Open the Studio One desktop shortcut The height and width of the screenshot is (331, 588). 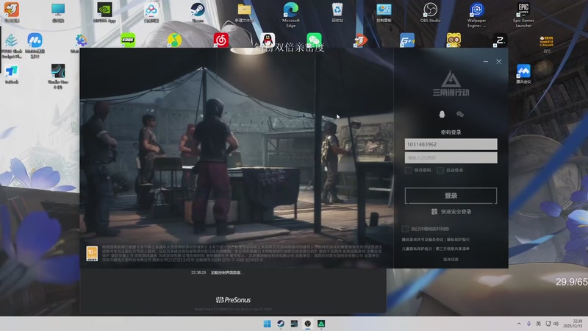[58, 76]
